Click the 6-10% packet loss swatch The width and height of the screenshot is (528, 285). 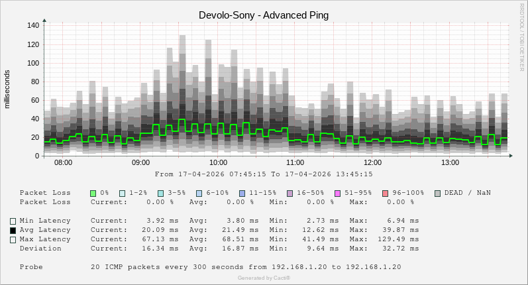coord(199,193)
